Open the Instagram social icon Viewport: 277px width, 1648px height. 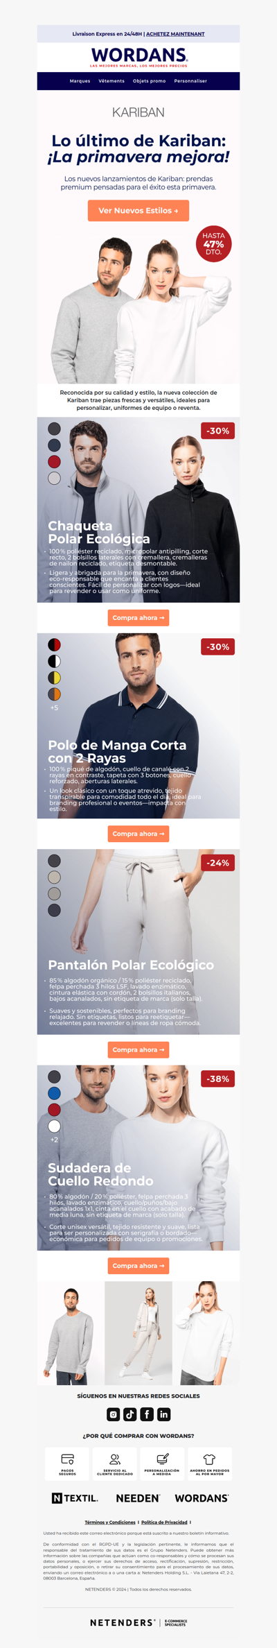114,1414
